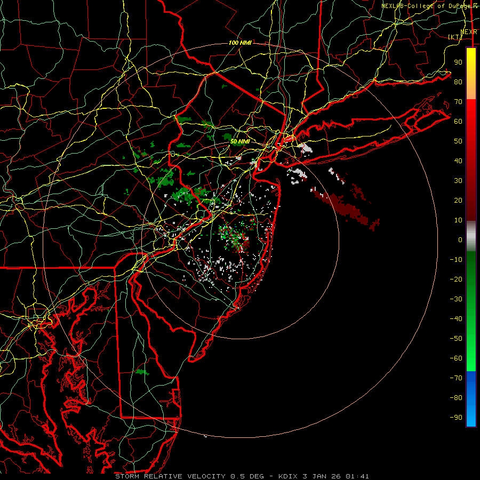
Task: Click the "60" scale value
Action: click(x=458, y=121)
